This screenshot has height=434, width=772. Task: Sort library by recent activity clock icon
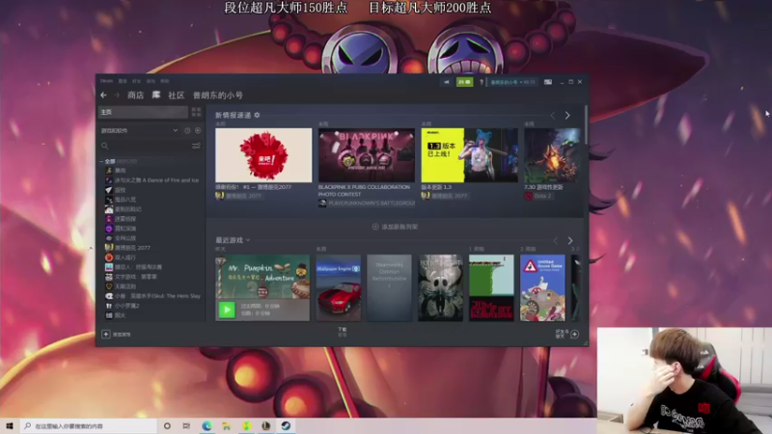(x=187, y=130)
